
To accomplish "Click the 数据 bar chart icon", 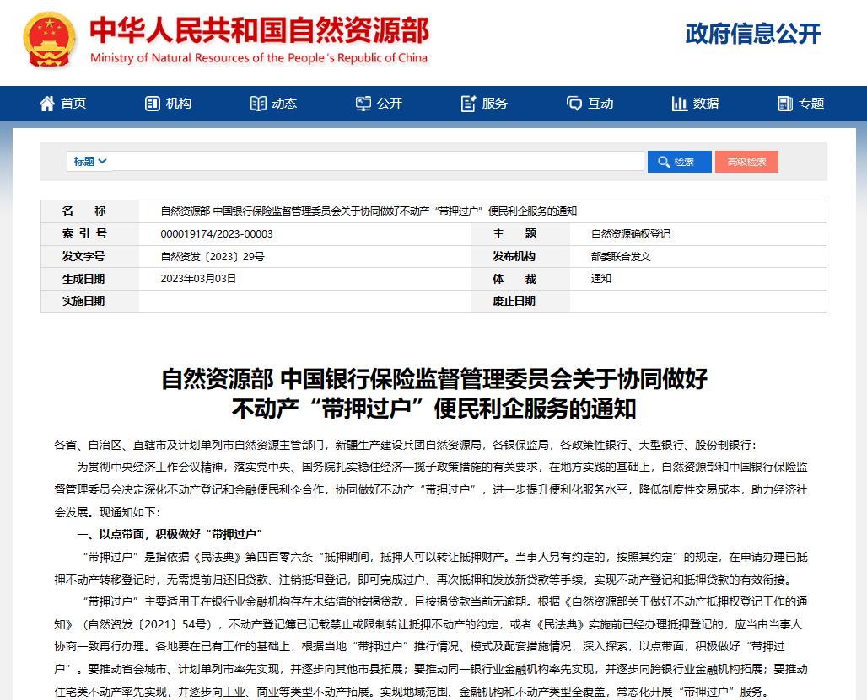I will click(x=680, y=104).
